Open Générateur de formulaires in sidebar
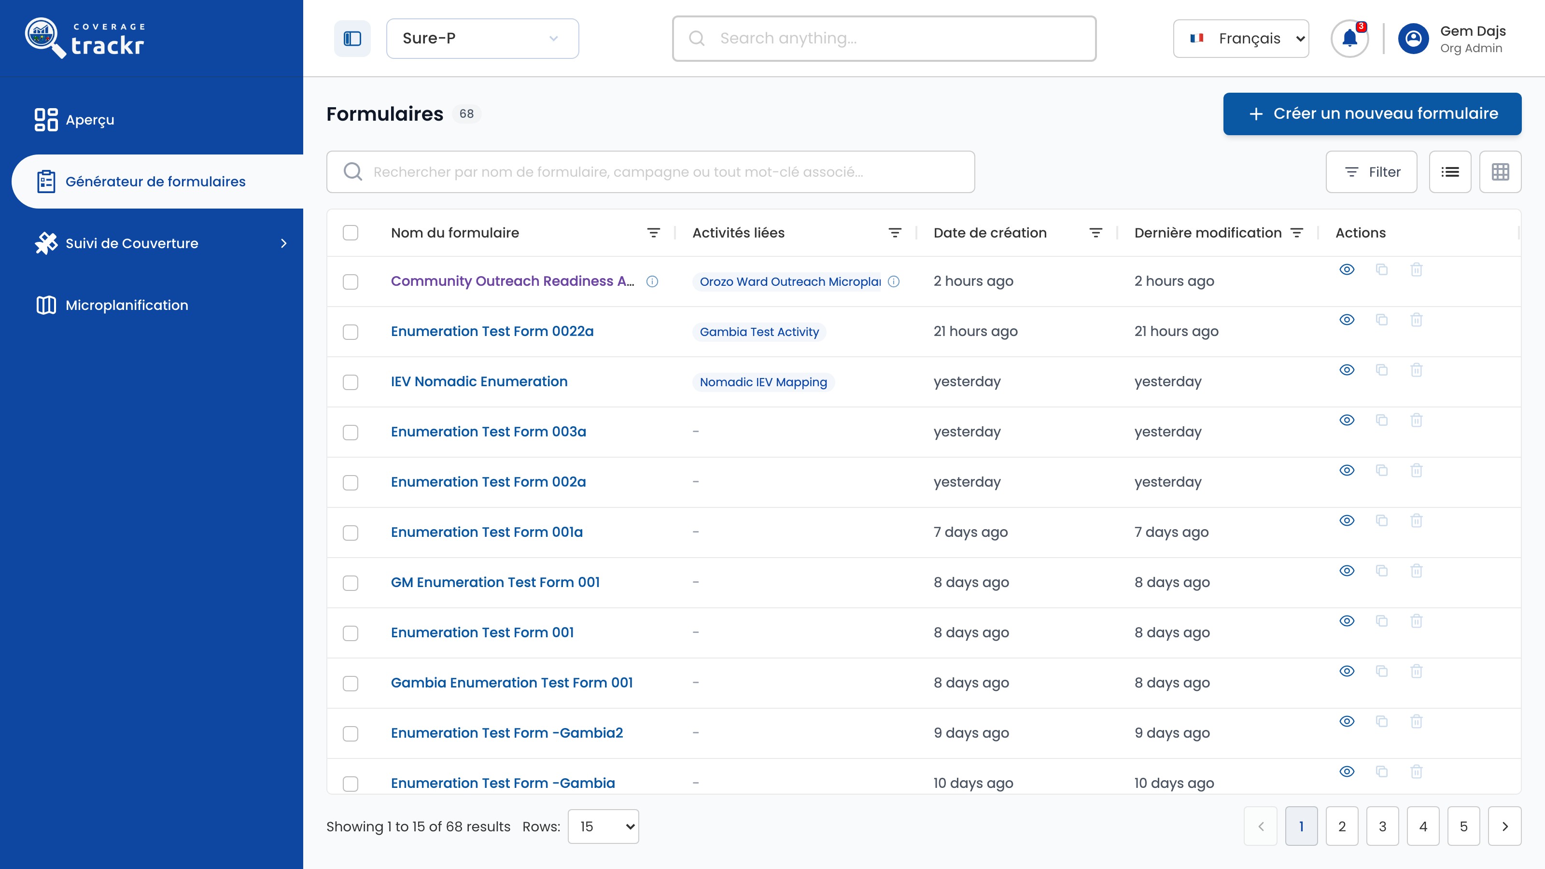The width and height of the screenshot is (1545, 869). point(157,182)
